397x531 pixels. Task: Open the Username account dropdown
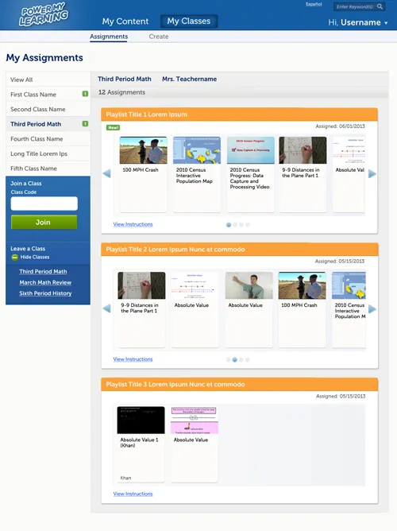358,22
